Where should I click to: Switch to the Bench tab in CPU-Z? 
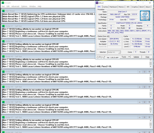tap(142, 7)
